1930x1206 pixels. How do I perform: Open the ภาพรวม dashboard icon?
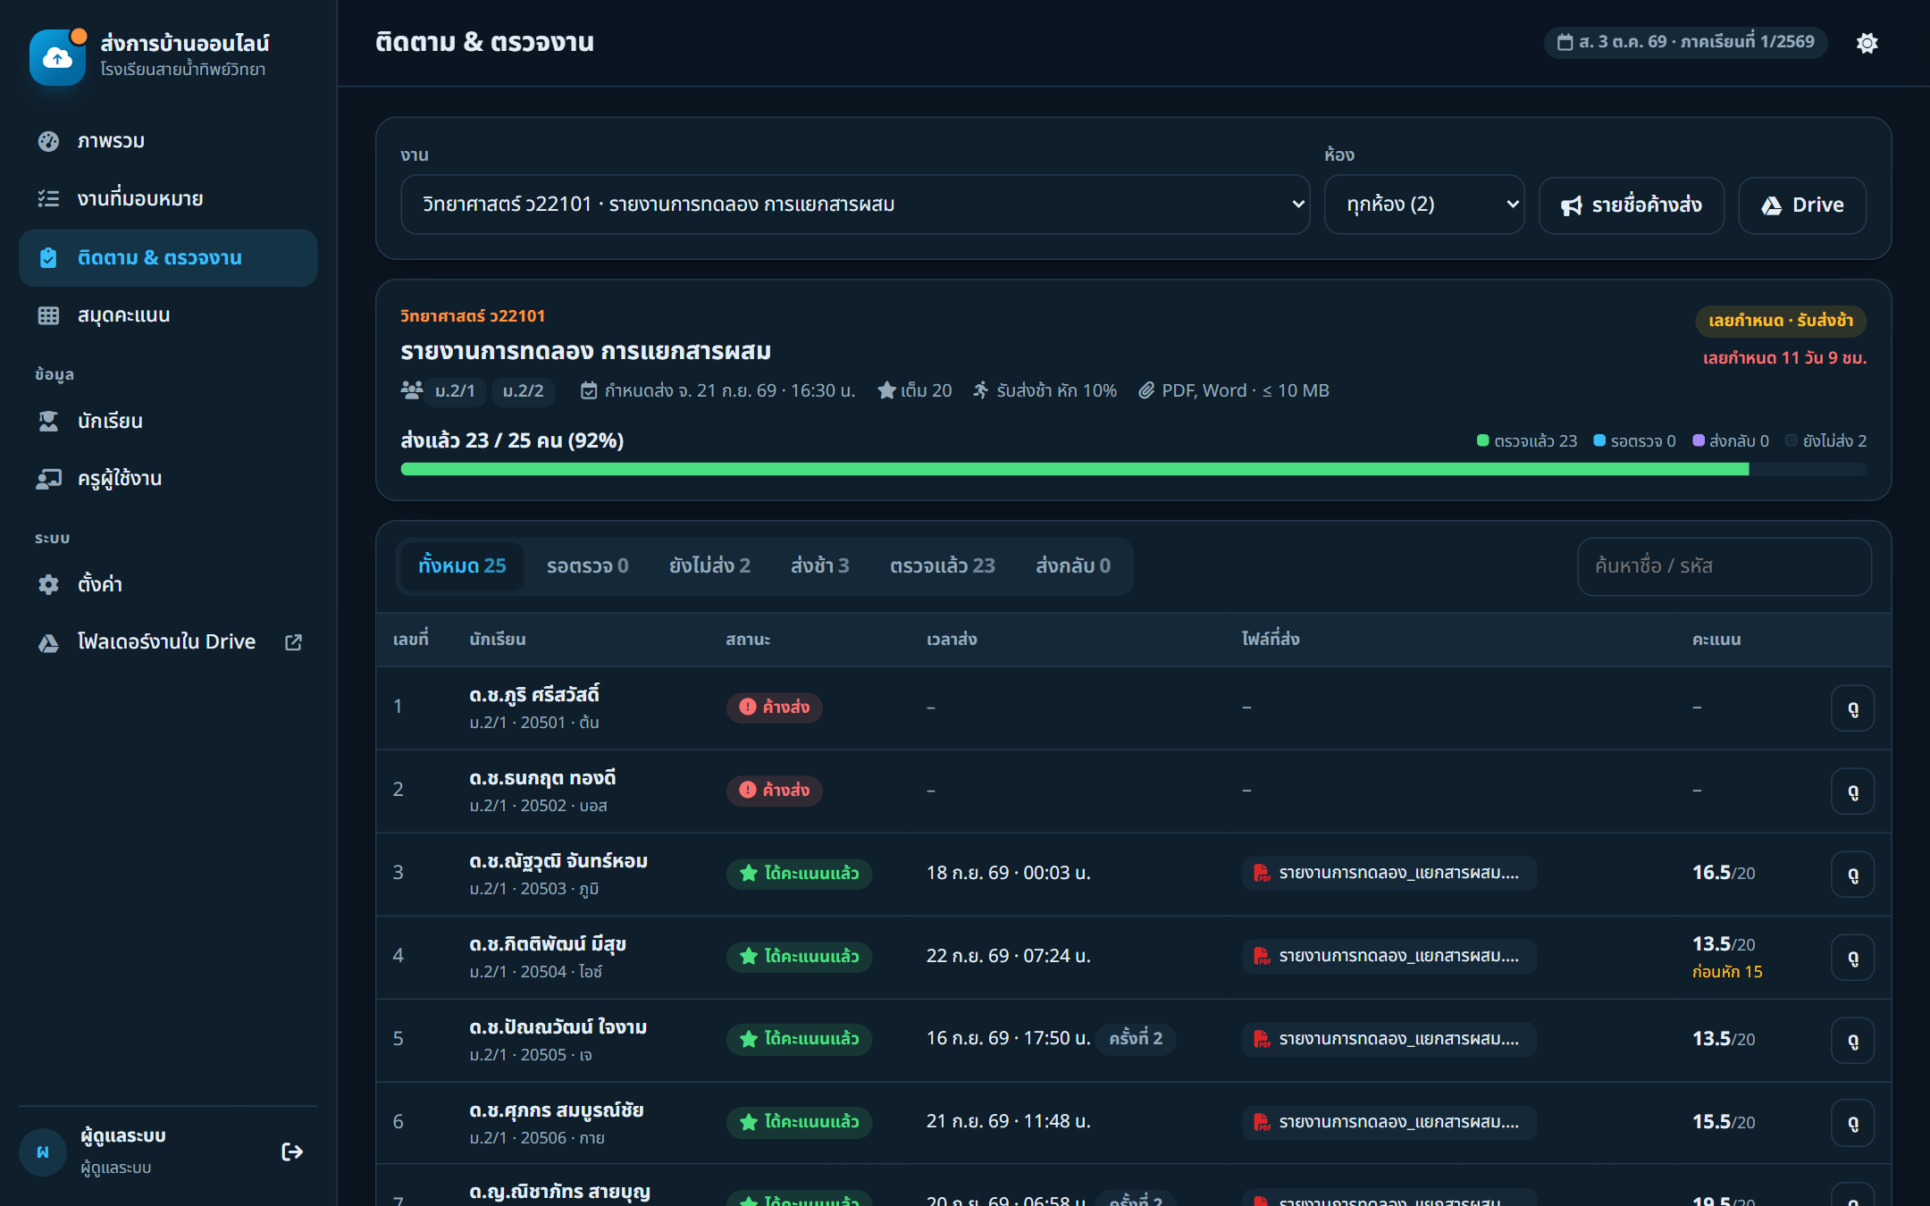(x=48, y=141)
